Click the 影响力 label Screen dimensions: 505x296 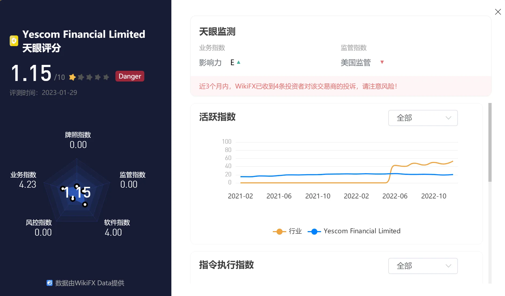[210, 62]
